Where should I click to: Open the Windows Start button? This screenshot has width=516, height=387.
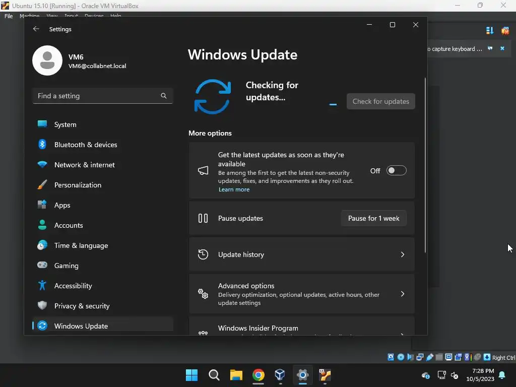(x=191, y=375)
